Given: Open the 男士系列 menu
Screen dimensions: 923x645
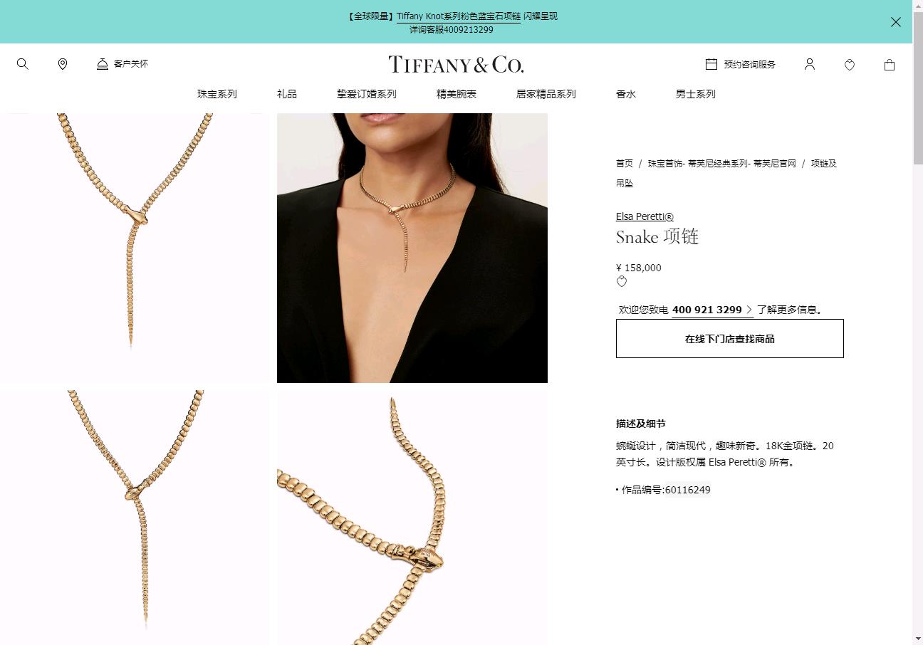Looking at the screenshot, I should (696, 94).
